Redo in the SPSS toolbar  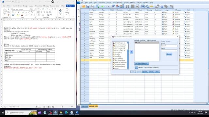point(107,6)
